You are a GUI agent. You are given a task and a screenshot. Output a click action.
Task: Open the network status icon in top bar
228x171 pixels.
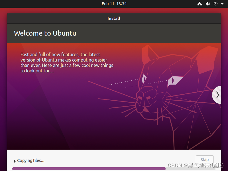pyautogui.click(x=199, y=4)
